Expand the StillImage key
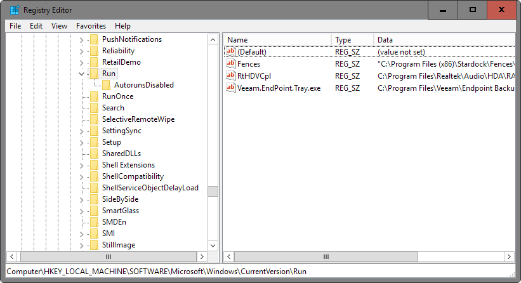The image size is (521, 283). coord(81,246)
